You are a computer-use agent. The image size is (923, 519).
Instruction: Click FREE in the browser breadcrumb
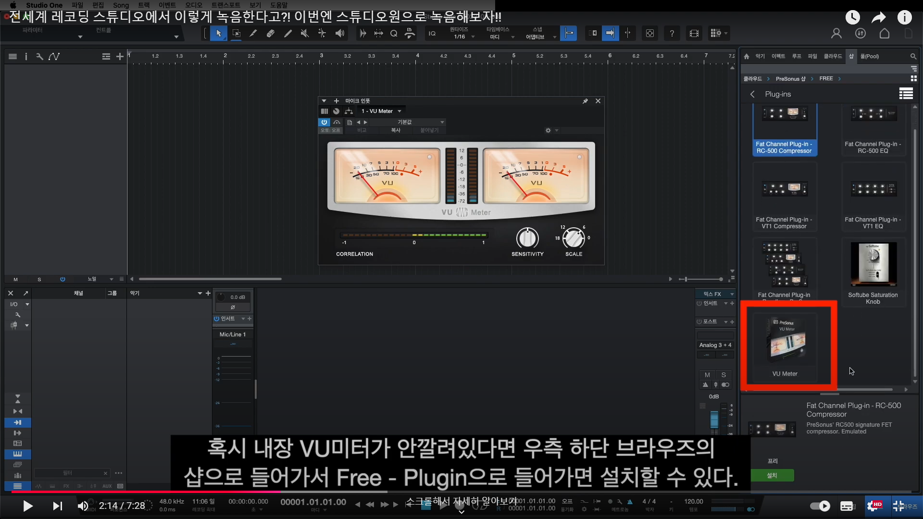826,78
